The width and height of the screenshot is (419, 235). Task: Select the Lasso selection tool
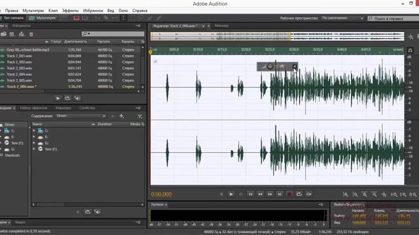click(141, 18)
